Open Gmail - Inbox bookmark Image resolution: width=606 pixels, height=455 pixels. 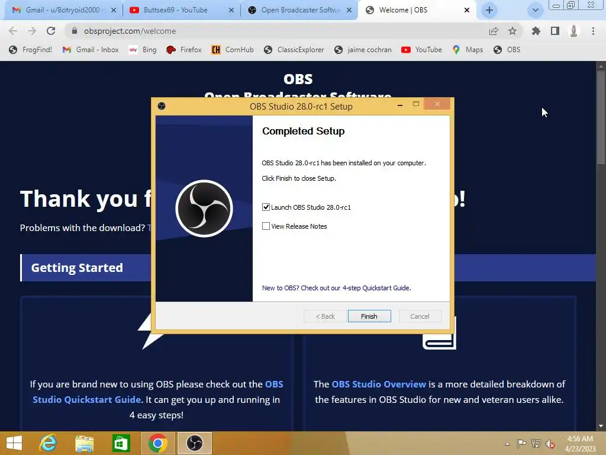point(91,50)
